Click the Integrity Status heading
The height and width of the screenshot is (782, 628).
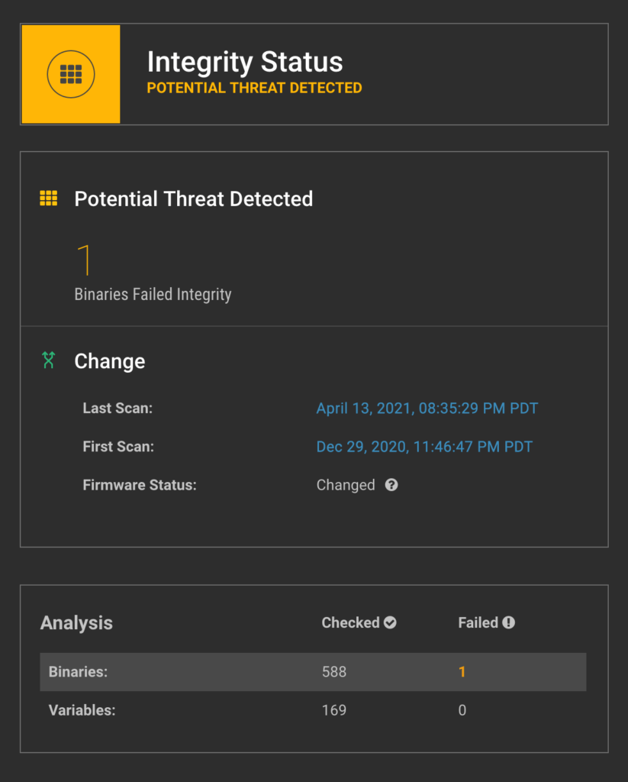coord(245,62)
